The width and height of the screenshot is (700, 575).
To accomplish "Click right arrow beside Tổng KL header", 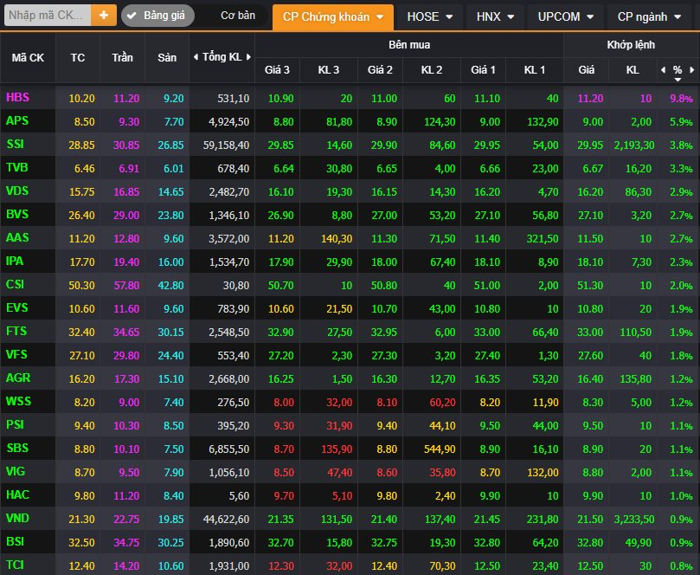I will click(x=248, y=57).
